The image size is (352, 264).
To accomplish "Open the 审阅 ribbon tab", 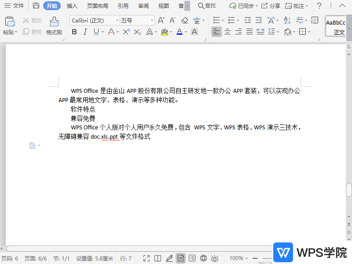I will [x=143, y=6].
